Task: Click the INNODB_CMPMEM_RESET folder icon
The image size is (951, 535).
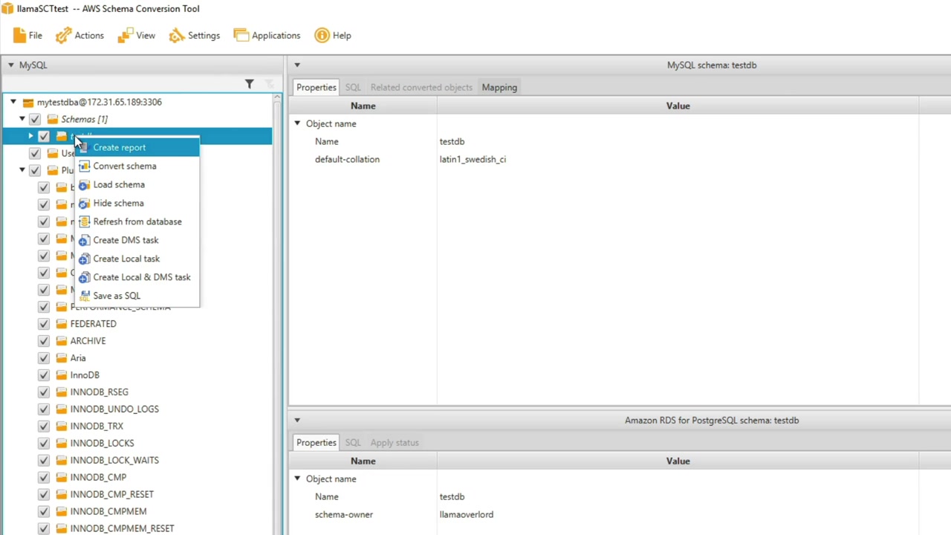Action: point(62,529)
